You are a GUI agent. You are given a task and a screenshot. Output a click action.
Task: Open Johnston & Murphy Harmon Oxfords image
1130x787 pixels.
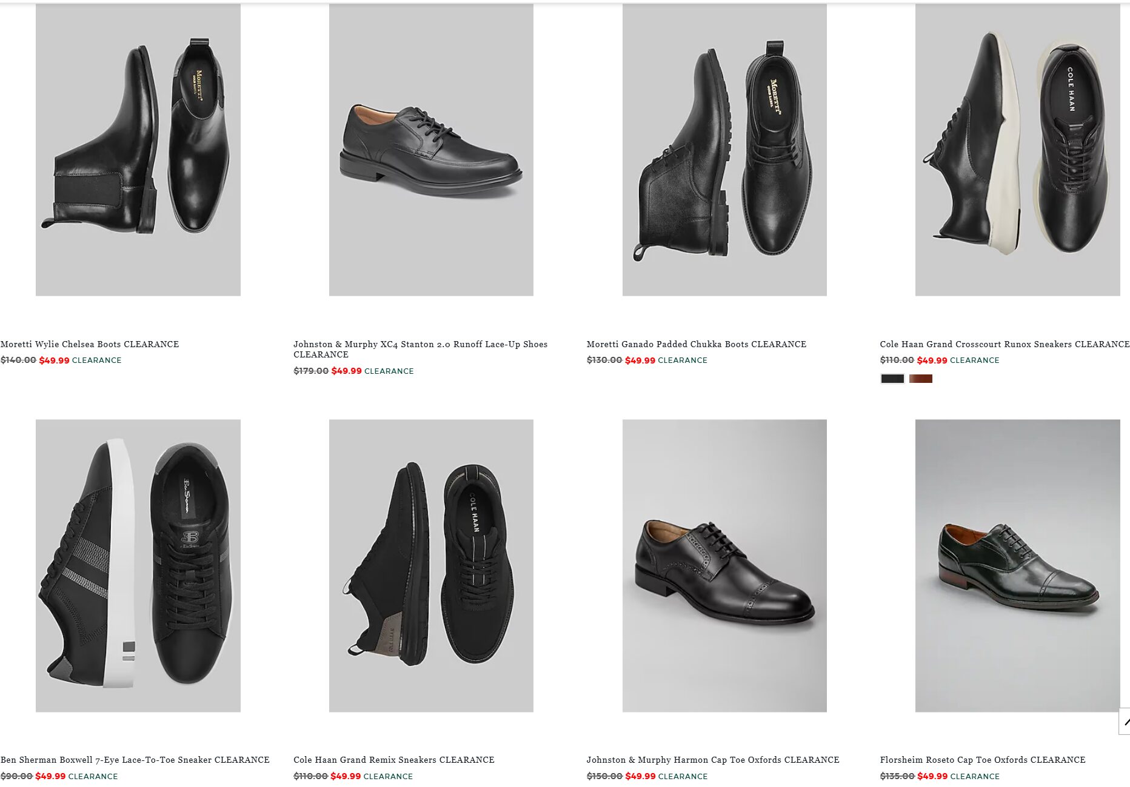pos(724,565)
